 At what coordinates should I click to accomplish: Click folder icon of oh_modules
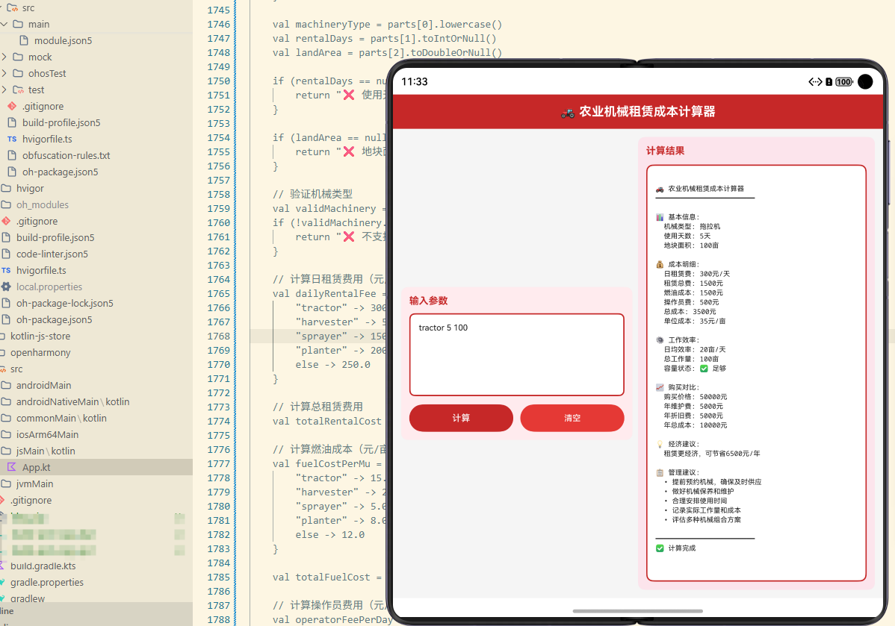tap(6, 204)
